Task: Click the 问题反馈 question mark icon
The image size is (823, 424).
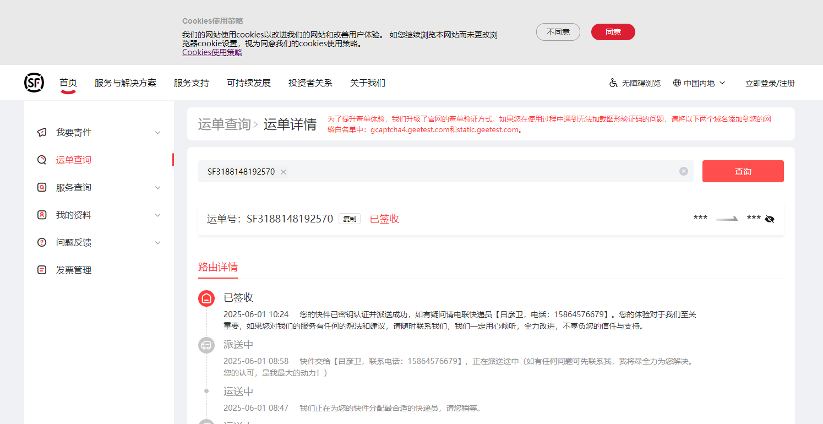Action: point(42,243)
